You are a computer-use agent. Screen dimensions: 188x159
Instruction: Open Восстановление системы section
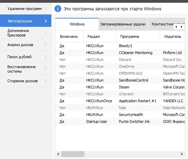[x=26, y=69]
